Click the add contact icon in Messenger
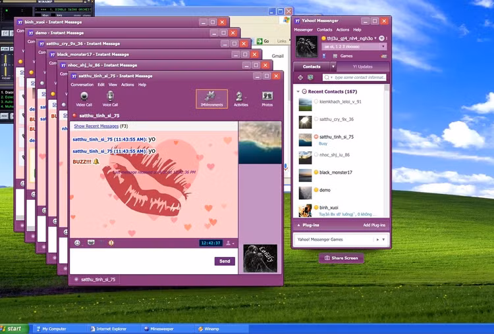This screenshot has height=334, width=494. click(x=301, y=78)
